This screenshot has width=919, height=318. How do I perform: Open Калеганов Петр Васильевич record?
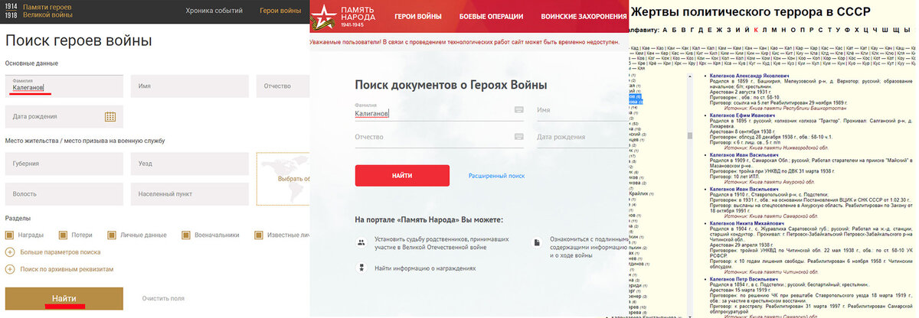point(742,281)
